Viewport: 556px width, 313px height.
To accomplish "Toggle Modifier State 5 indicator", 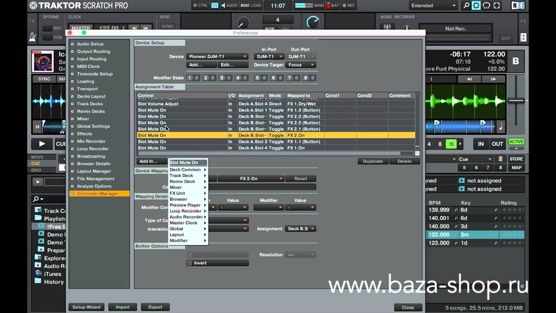I will click(261, 78).
